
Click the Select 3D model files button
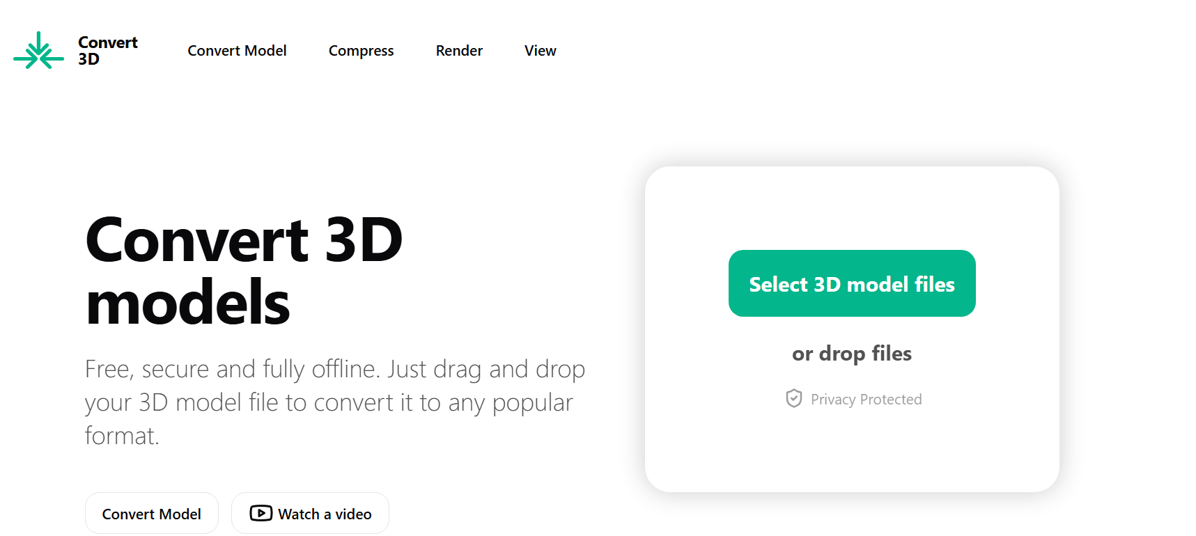pyautogui.click(x=851, y=283)
